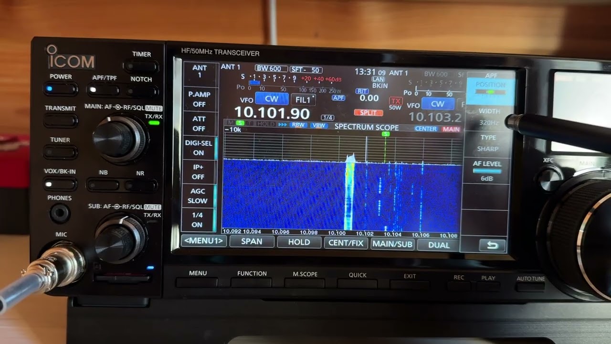Tap the RIT indicator icon

coord(362,91)
